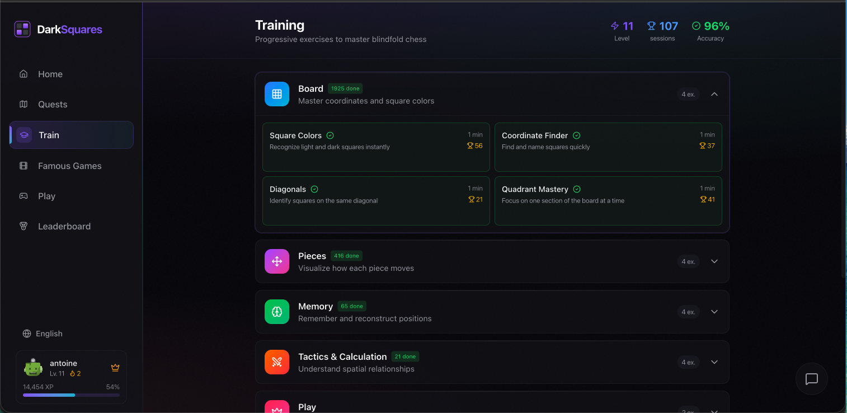Open Famous Games via the film icon
Screen dimensions: 847x413
pyautogui.click(x=23, y=166)
